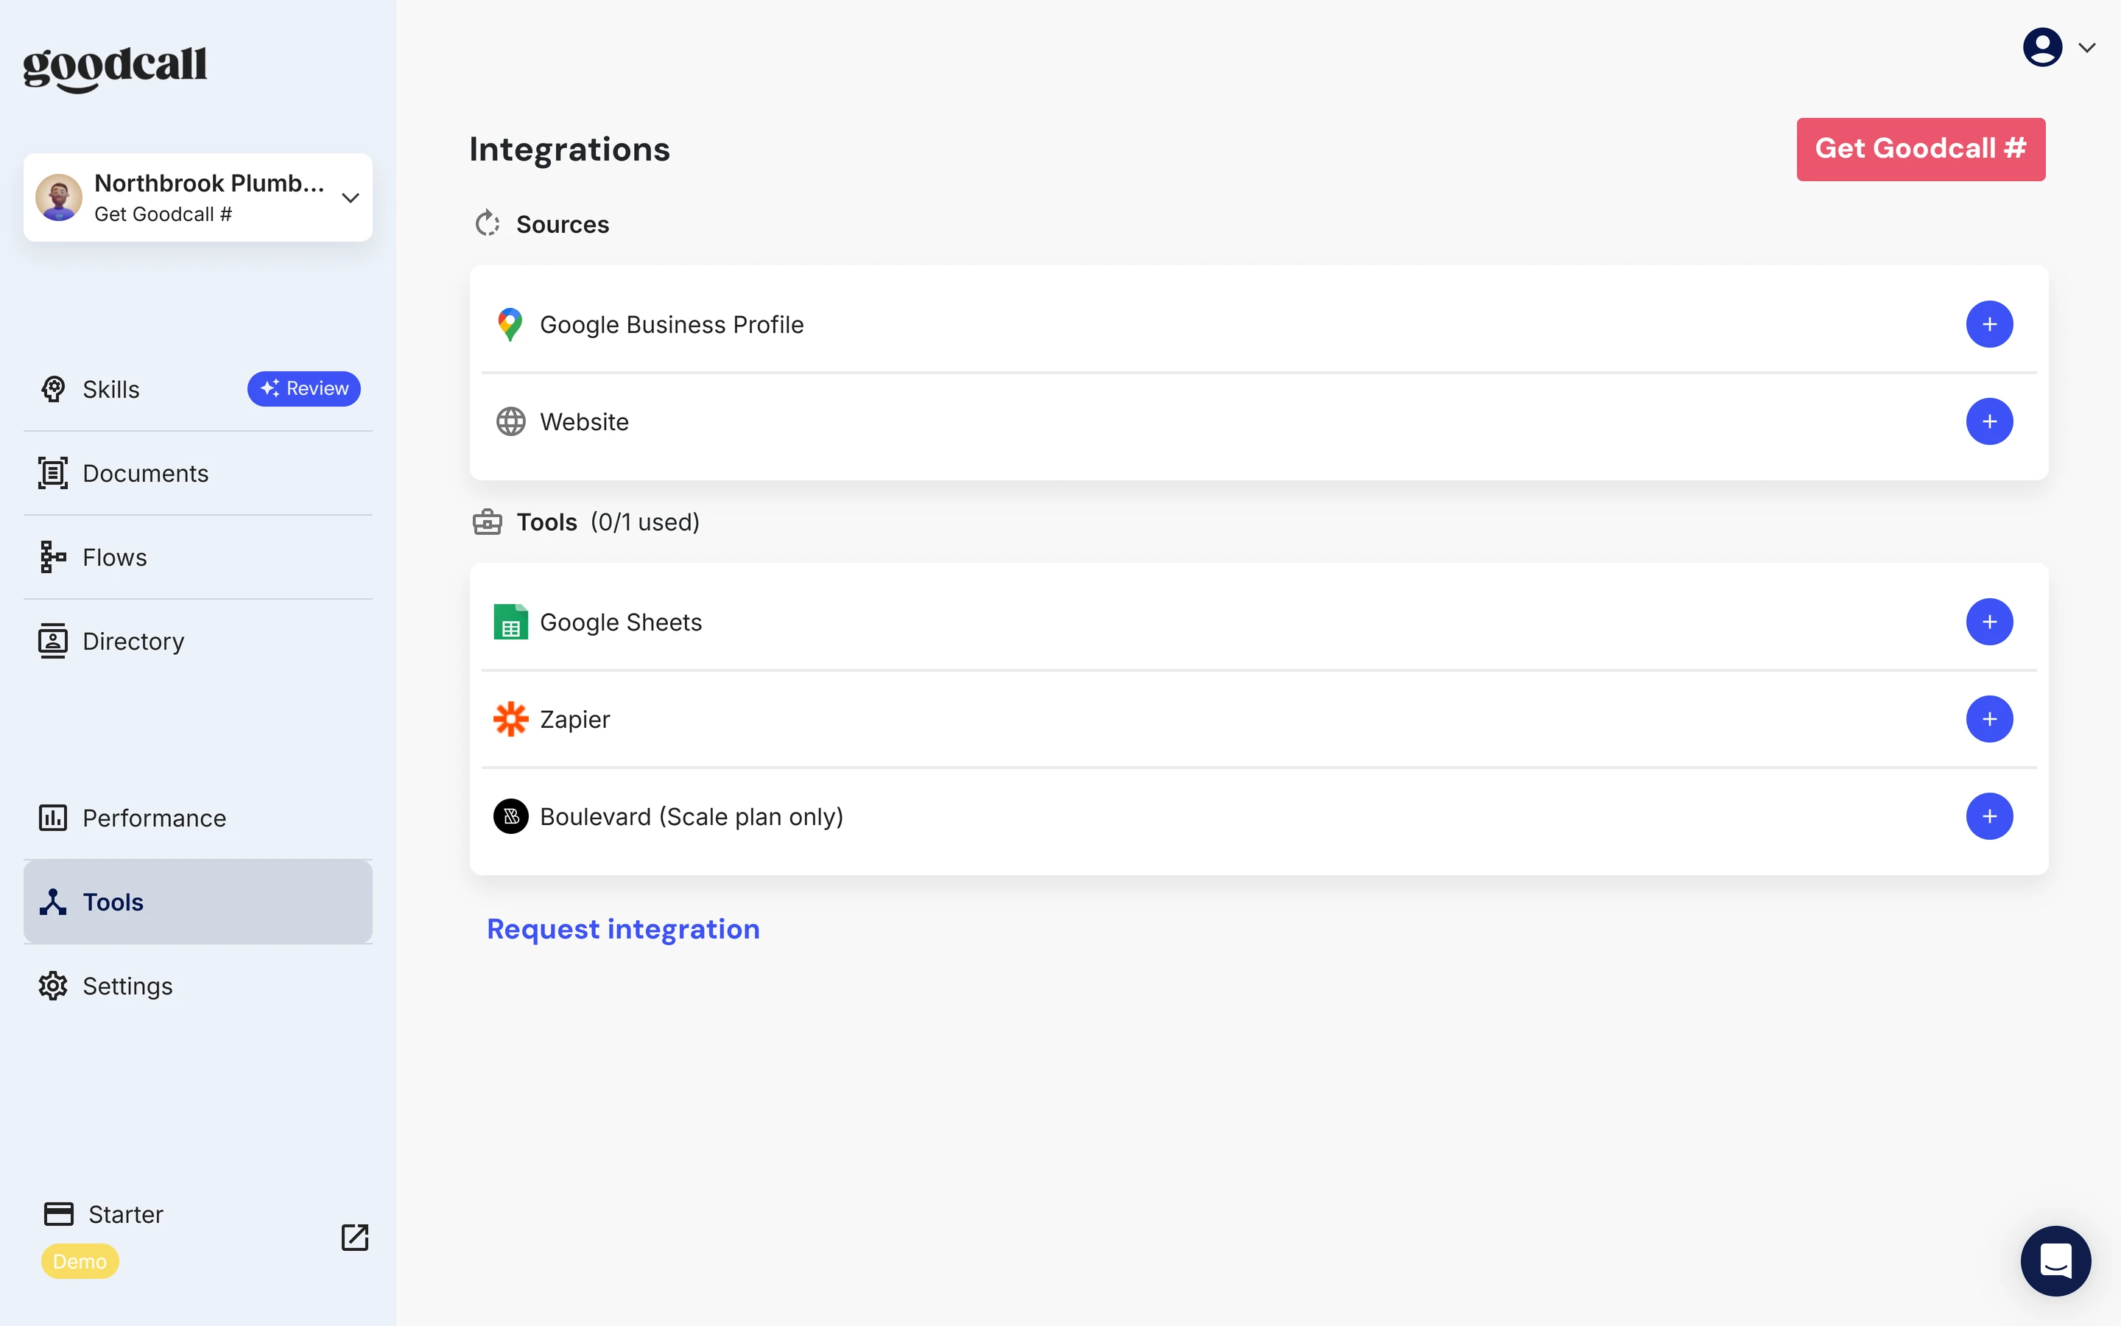Click the "(0/1 used)" tools counter
Screen dimensions: 2121x1326
click(645, 522)
